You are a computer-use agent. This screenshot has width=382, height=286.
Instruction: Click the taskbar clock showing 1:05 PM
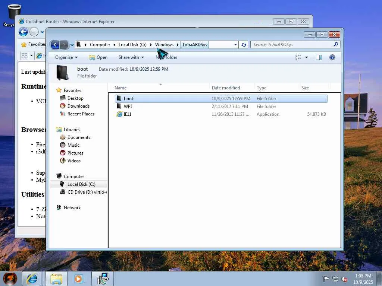click(x=363, y=279)
